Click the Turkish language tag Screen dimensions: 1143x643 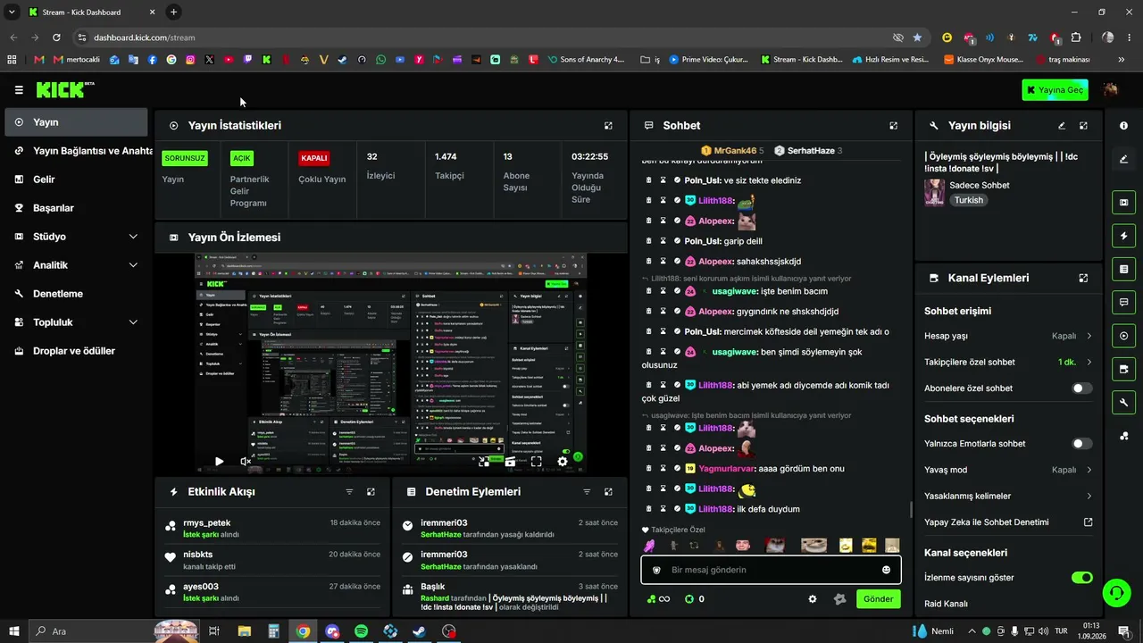[968, 200]
